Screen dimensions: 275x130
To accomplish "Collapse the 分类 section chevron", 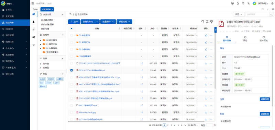I will [x=63, y=58].
